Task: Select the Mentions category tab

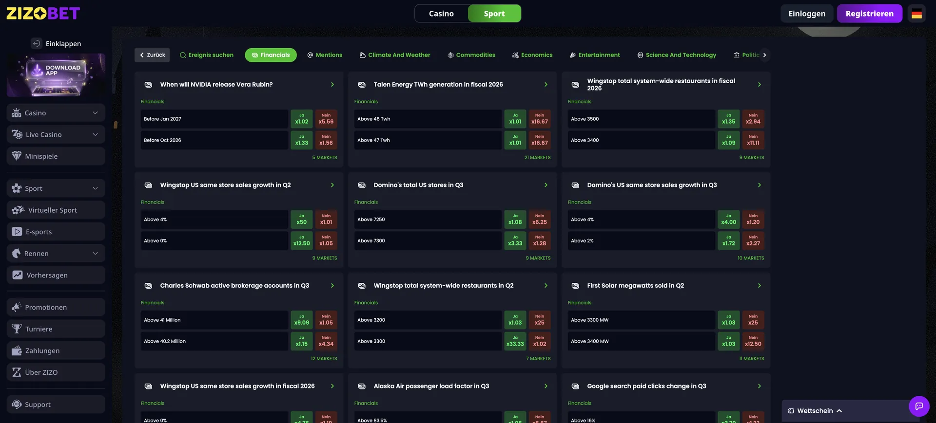Action: coord(325,55)
